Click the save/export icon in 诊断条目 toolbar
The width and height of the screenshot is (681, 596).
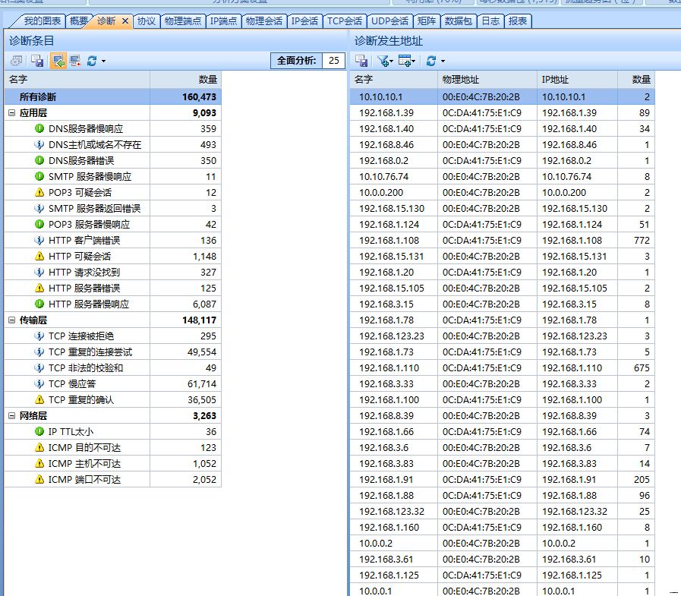pos(37,61)
